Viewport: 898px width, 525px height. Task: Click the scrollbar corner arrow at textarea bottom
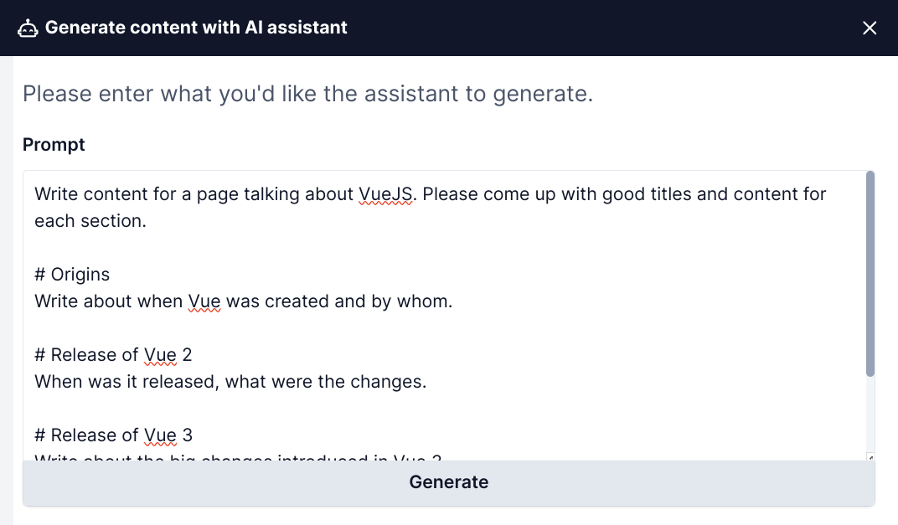tap(870, 457)
